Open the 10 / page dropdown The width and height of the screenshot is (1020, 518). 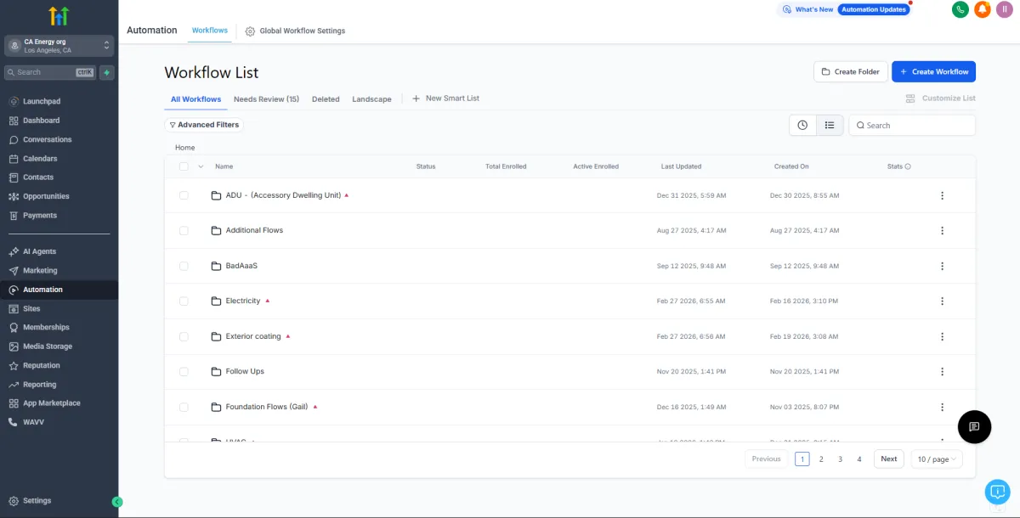click(x=937, y=459)
